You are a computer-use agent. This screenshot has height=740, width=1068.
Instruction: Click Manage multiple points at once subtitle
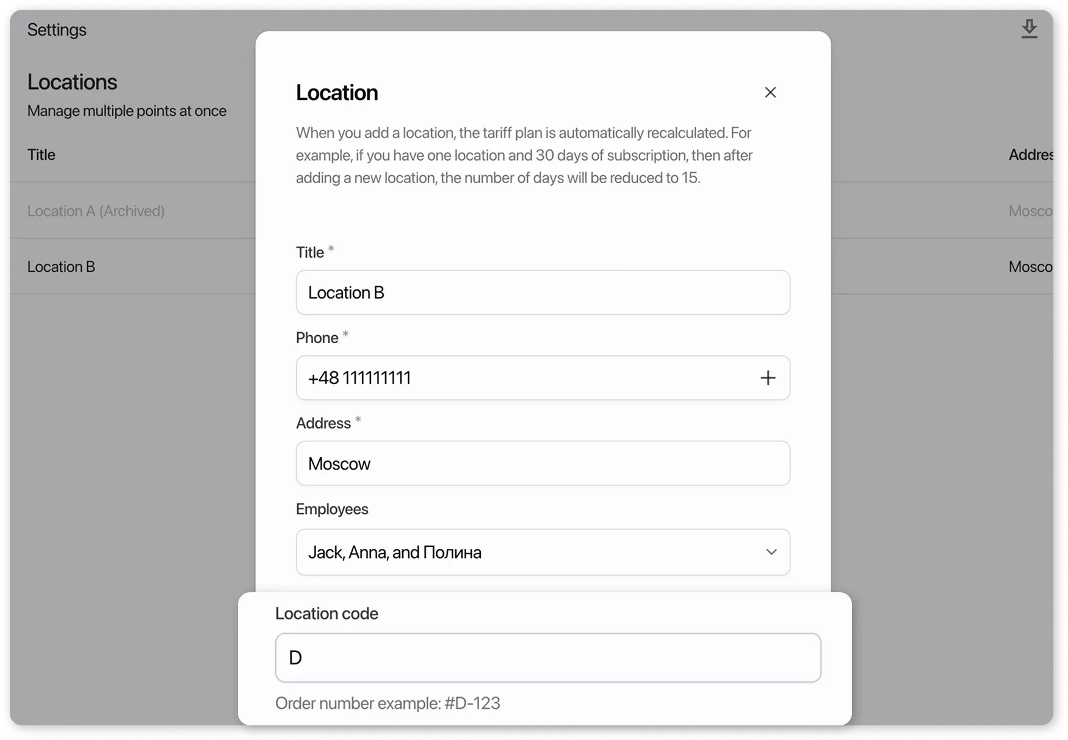pos(127,111)
